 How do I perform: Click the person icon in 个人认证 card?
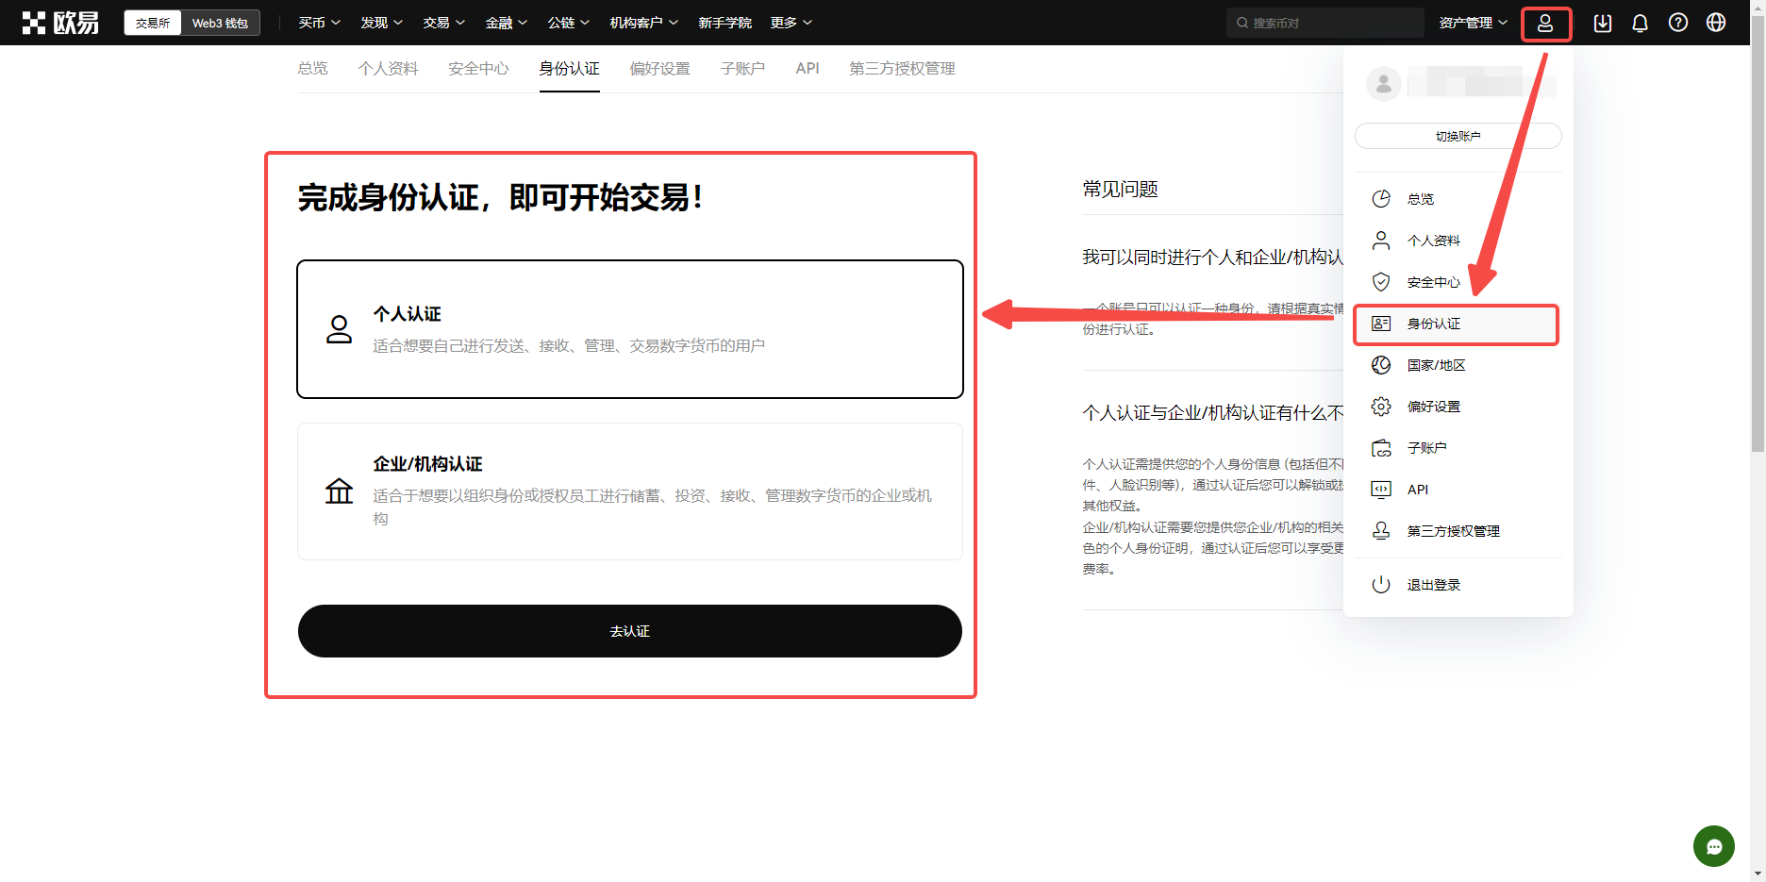point(339,329)
